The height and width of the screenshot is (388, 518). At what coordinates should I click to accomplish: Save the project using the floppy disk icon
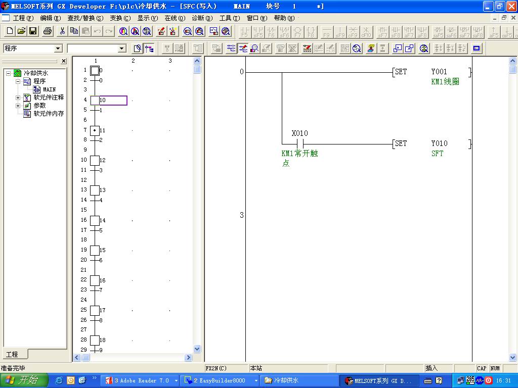(33, 31)
